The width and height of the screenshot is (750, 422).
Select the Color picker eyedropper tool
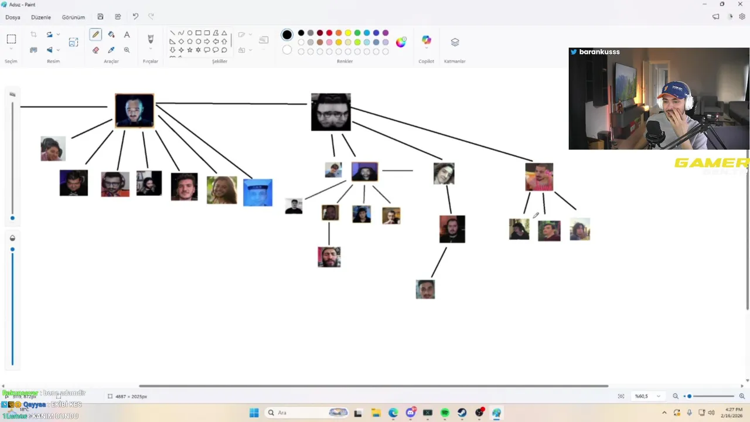click(111, 50)
